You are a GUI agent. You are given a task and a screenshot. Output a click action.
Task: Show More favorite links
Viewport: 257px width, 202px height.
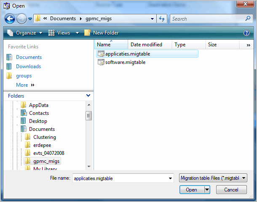tap(25, 85)
